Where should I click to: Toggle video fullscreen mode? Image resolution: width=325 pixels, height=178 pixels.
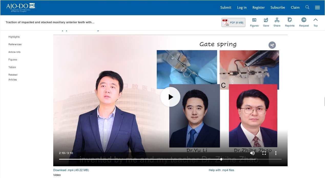(264, 153)
